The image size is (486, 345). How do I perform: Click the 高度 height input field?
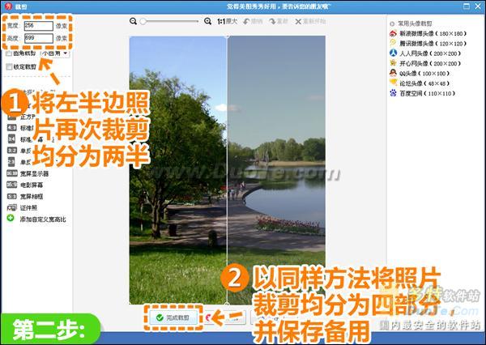tap(38, 38)
